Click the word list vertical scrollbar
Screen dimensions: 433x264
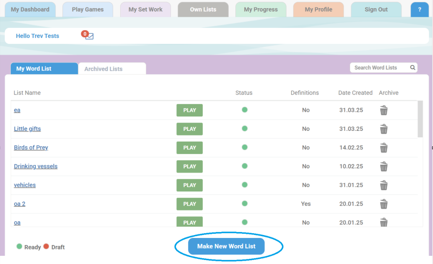tap(420, 119)
